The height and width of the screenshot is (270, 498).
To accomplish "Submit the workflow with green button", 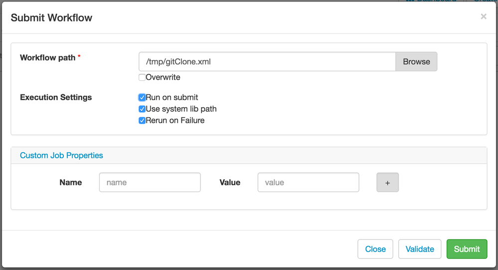I will (x=467, y=249).
